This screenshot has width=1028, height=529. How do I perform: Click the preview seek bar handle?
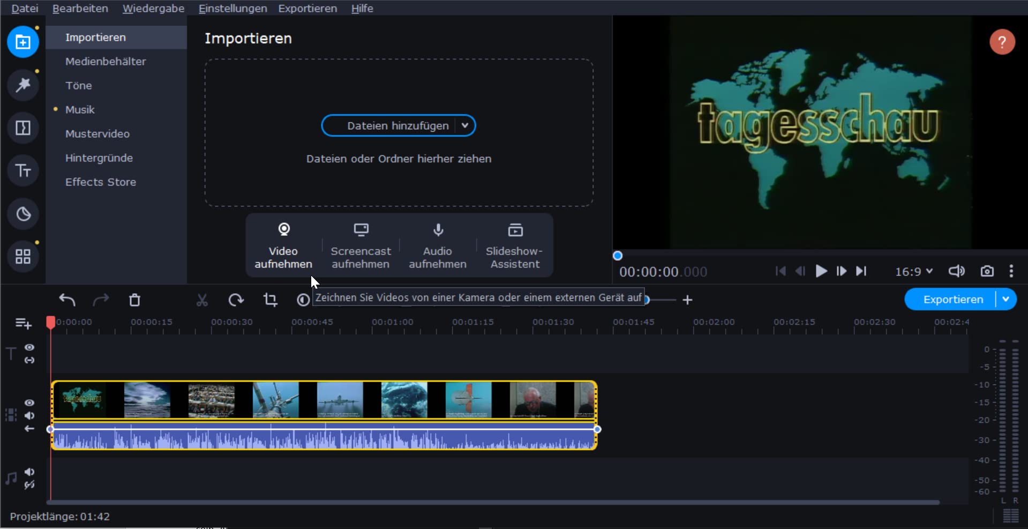pos(618,256)
